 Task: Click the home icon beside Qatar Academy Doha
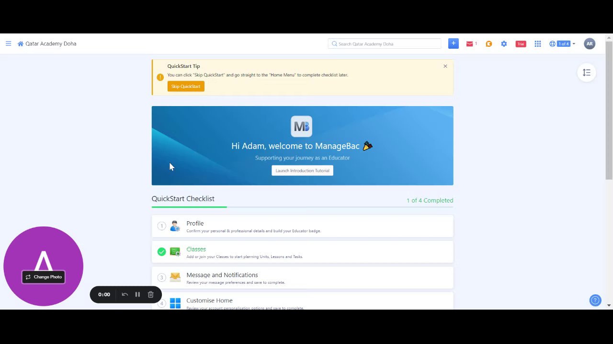pos(21,44)
